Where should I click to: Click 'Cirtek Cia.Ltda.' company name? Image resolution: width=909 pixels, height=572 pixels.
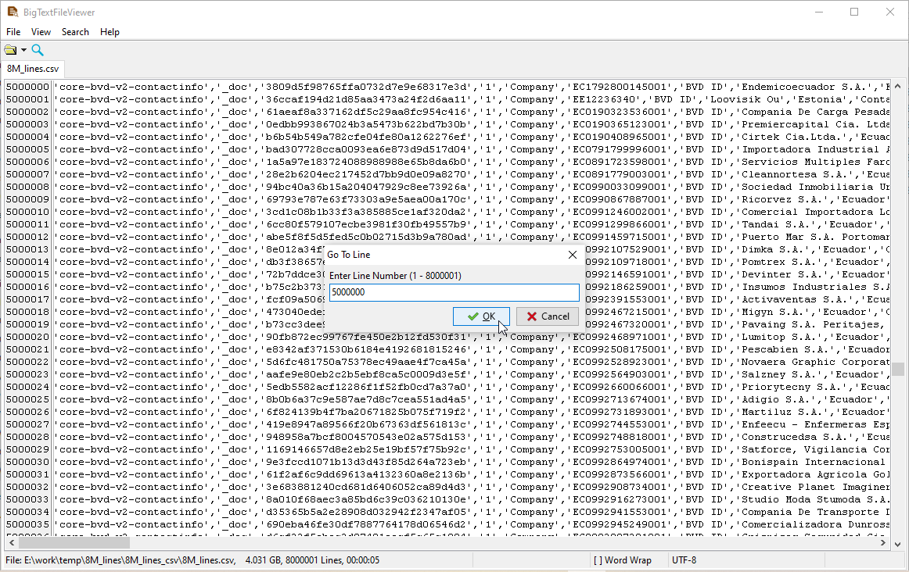coord(792,138)
